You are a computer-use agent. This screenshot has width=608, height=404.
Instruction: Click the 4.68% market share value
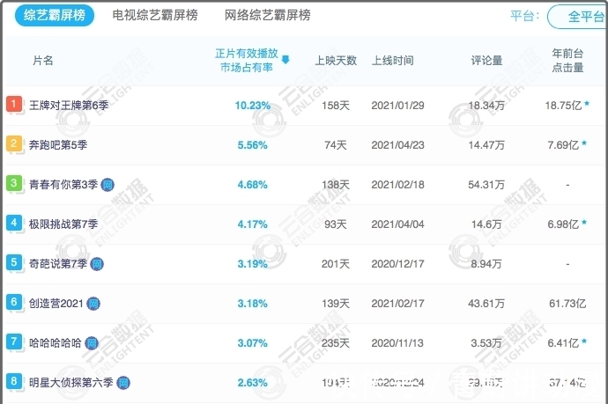[x=252, y=185]
